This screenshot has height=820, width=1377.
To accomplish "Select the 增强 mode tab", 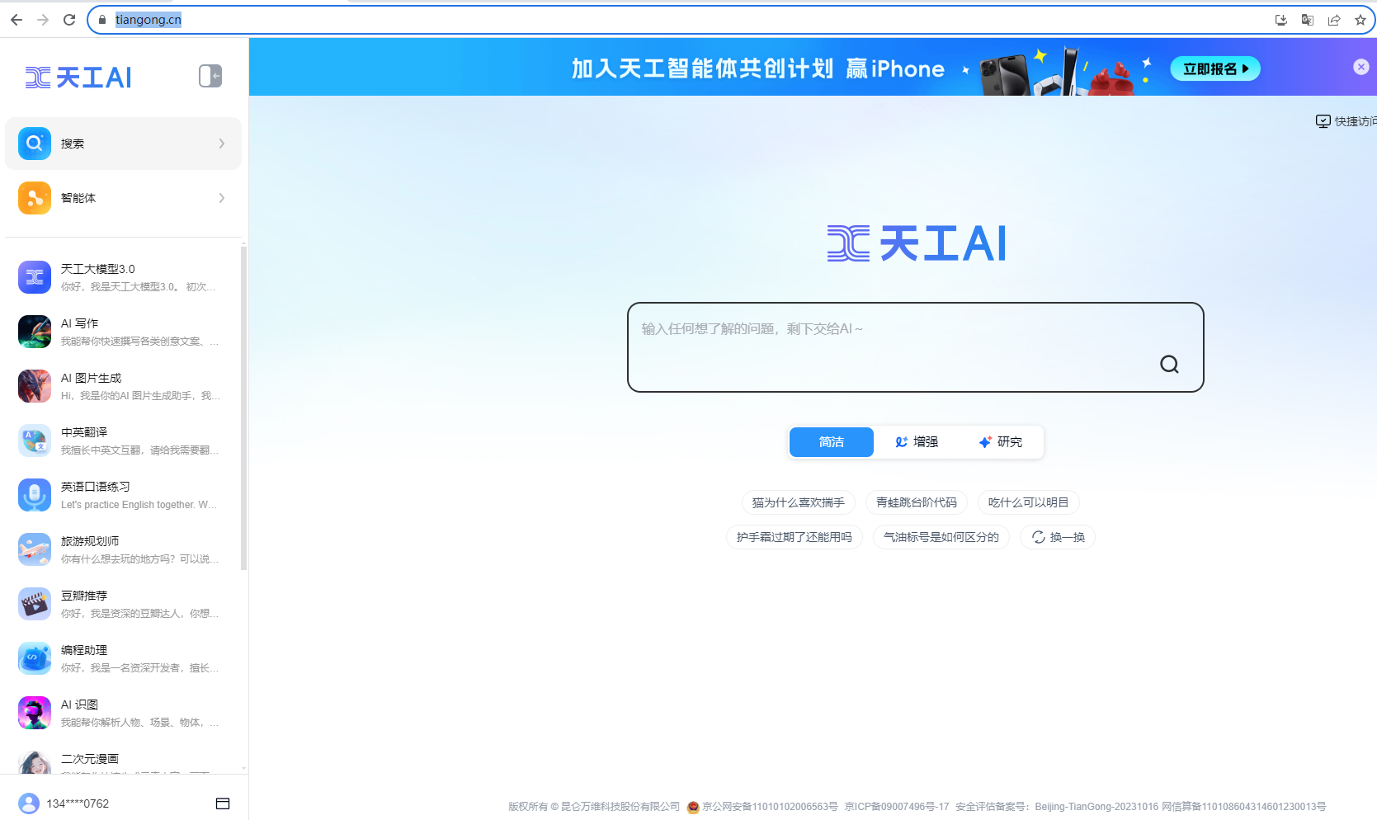I will tap(917, 442).
